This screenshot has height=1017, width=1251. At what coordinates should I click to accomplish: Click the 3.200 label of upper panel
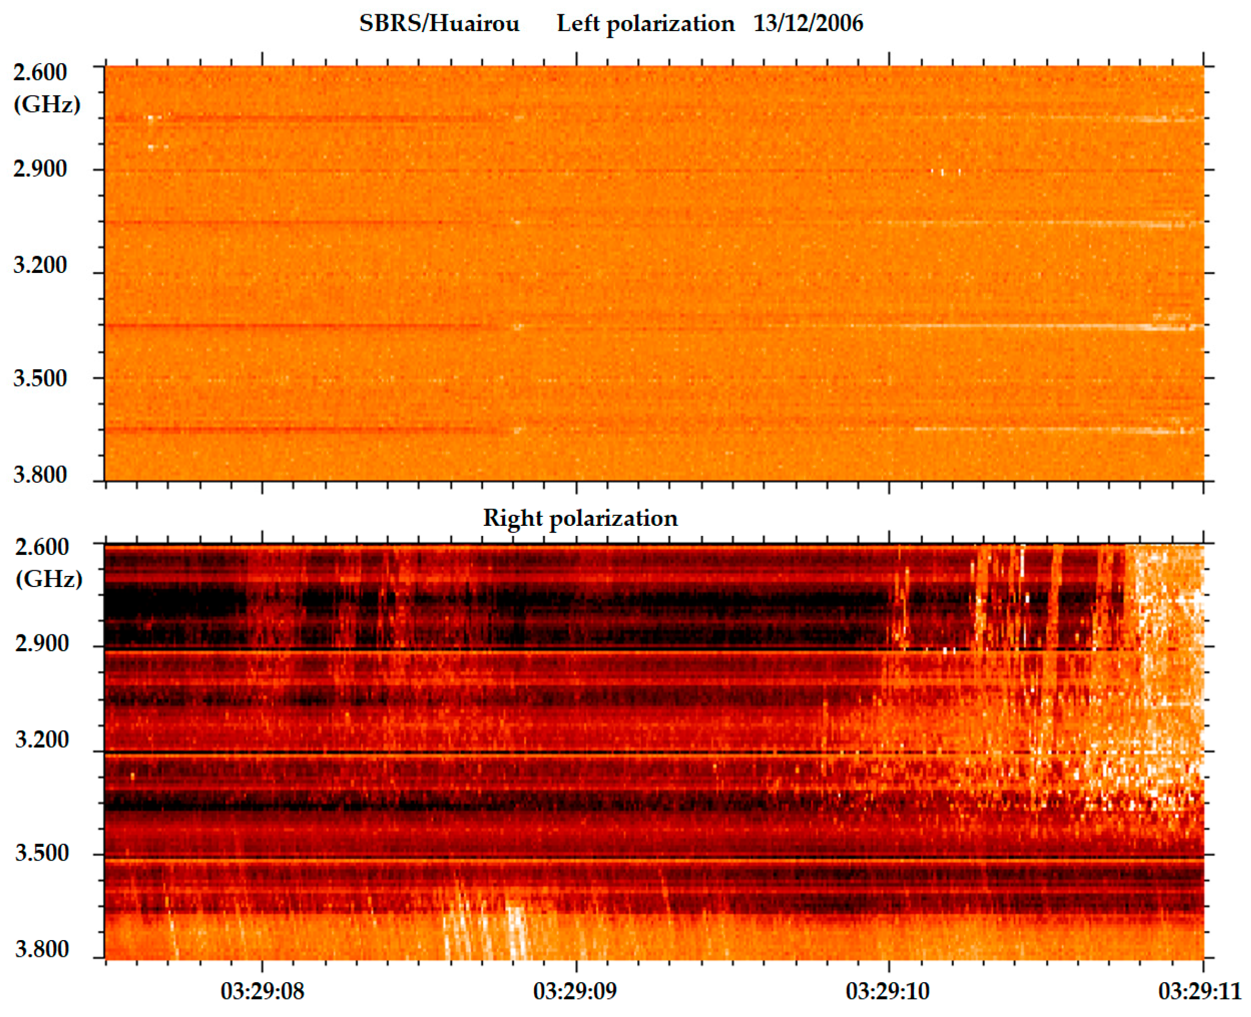(x=41, y=266)
